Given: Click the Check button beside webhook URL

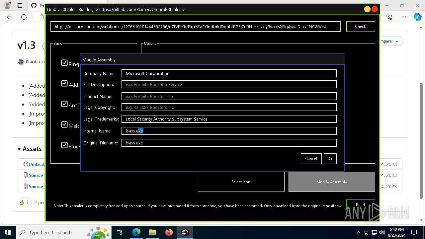Looking at the screenshot, I should 360,27.
